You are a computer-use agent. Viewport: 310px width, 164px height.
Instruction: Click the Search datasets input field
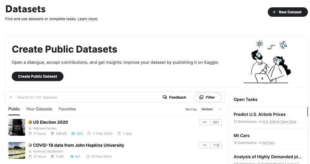85,97
